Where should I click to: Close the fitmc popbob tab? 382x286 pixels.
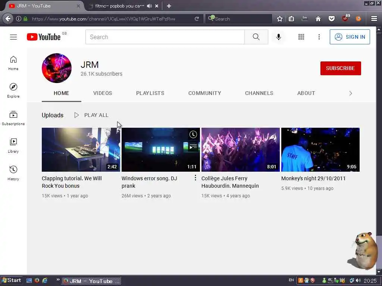pyautogui.click(x=157, y=6)
